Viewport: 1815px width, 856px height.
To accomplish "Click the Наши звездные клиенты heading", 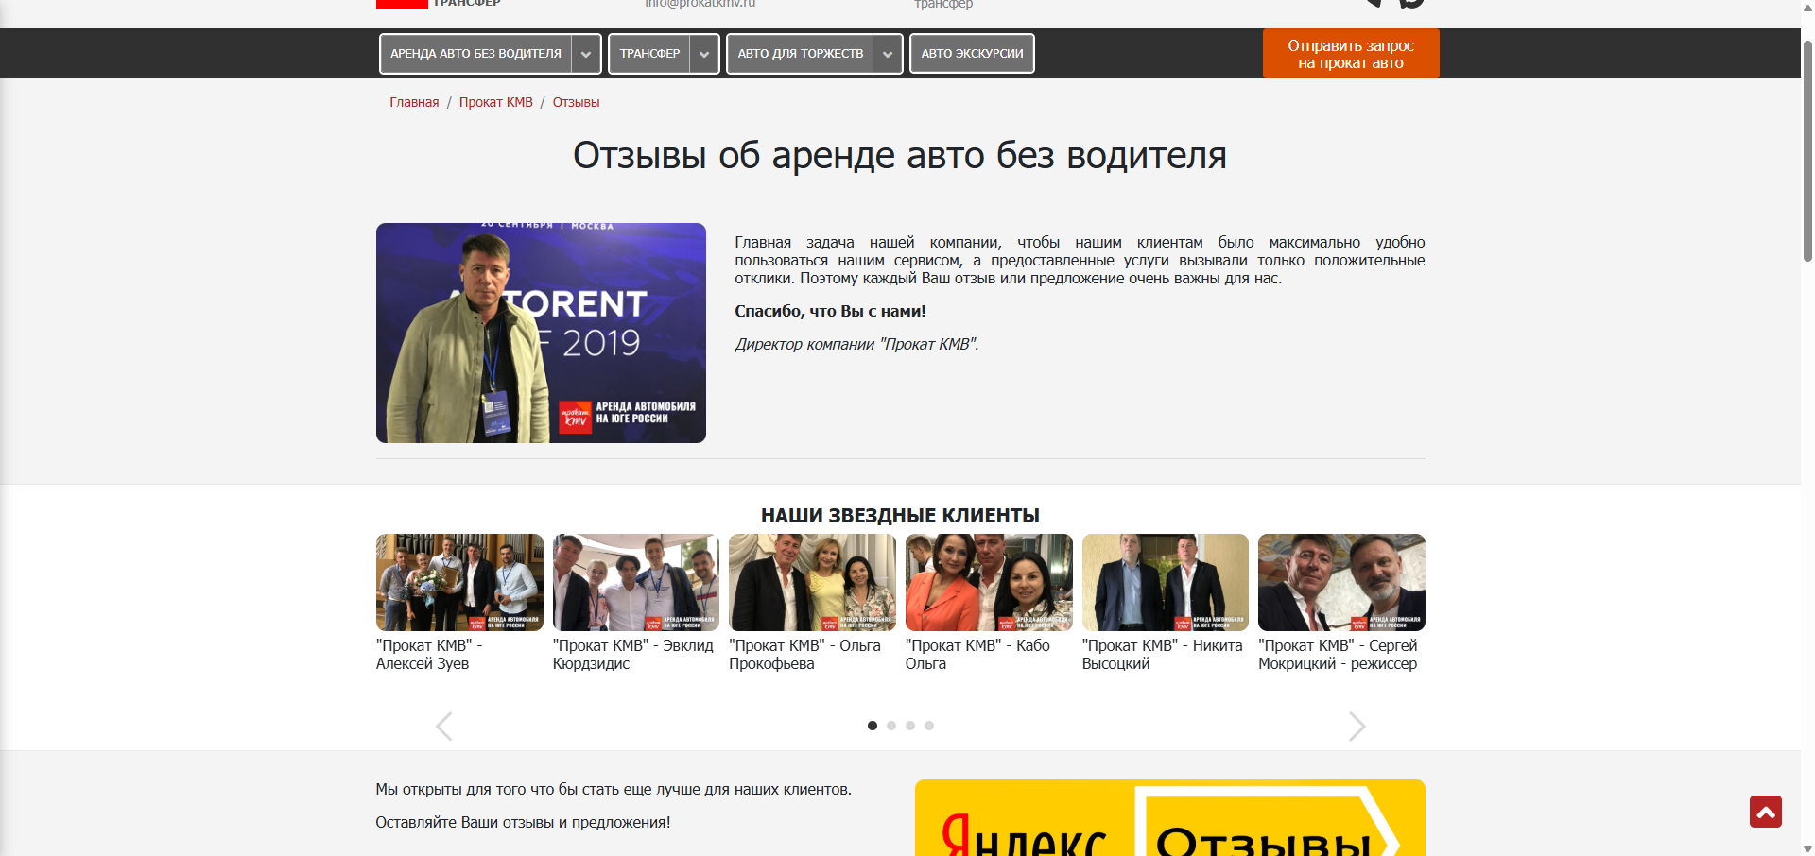I will tap(900, 516).
